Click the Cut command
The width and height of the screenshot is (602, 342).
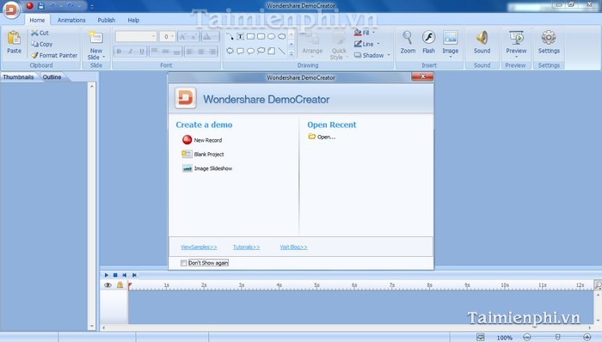[x=40, y=33]
